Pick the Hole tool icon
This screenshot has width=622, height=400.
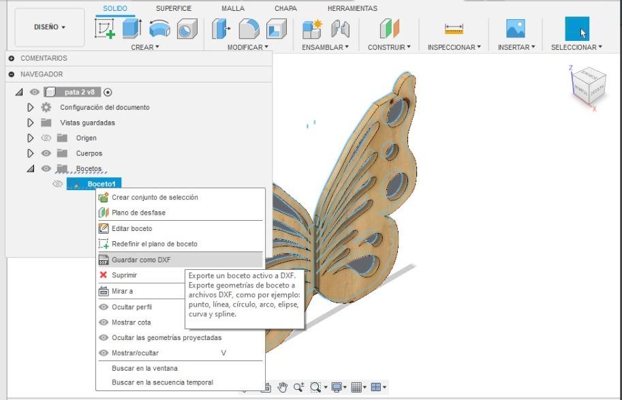tap(187, 29)
